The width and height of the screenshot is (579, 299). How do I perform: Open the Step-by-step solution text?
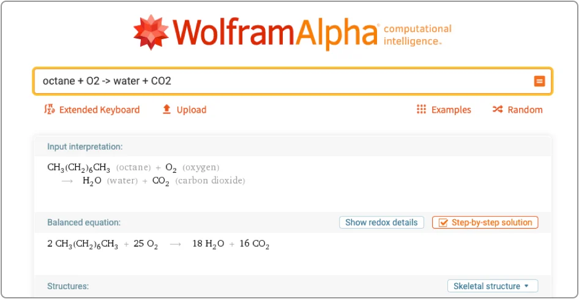tap(491, 223)
